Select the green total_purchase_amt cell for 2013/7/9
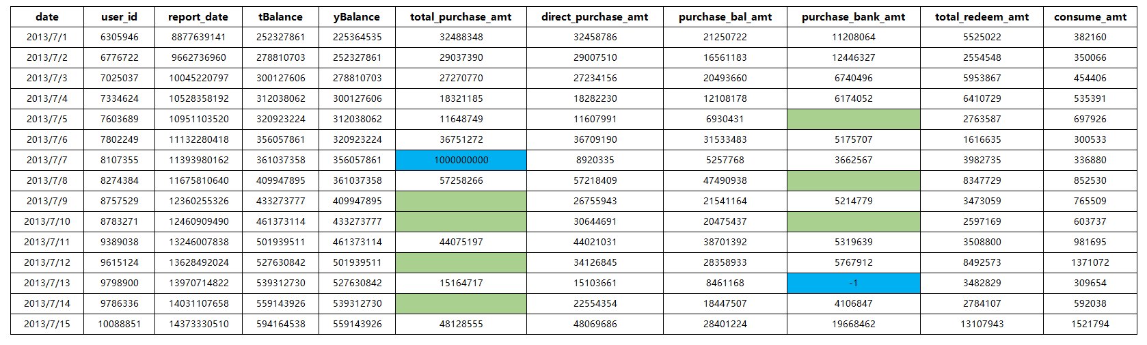 pyautogui.click(x=461, y=201)
